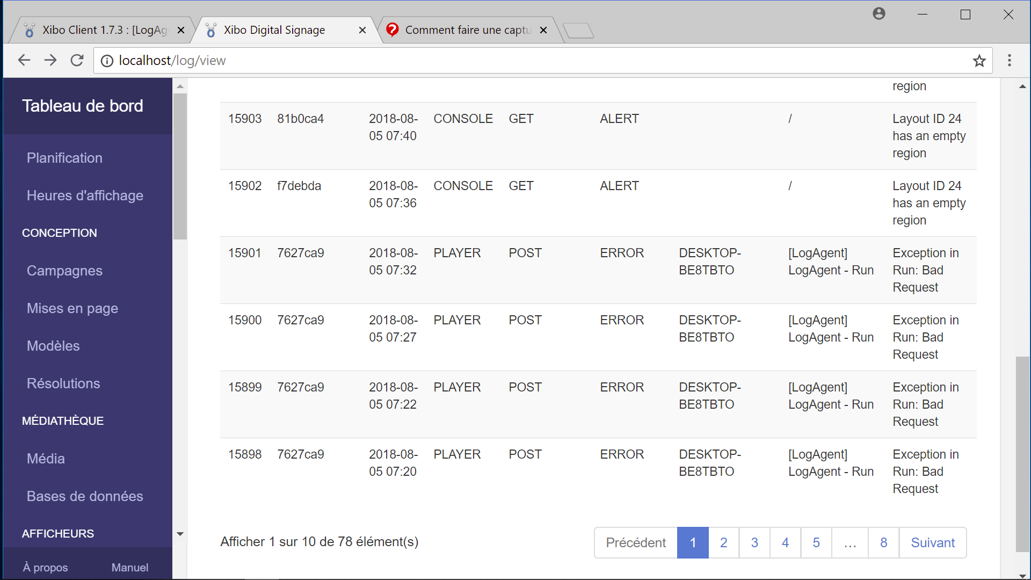Viewport: 1031px width, 580px height.
Task: Switch to Comment faire une capture tab
Action: point(467,30)
